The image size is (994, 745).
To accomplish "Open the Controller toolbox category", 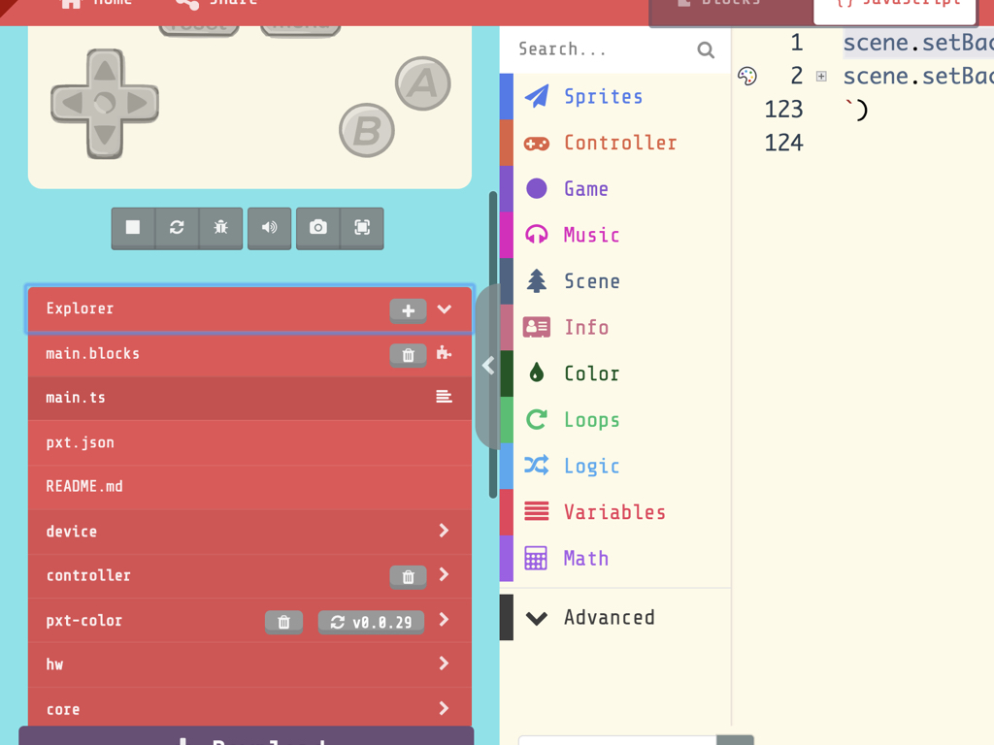I will coord(614,143).
